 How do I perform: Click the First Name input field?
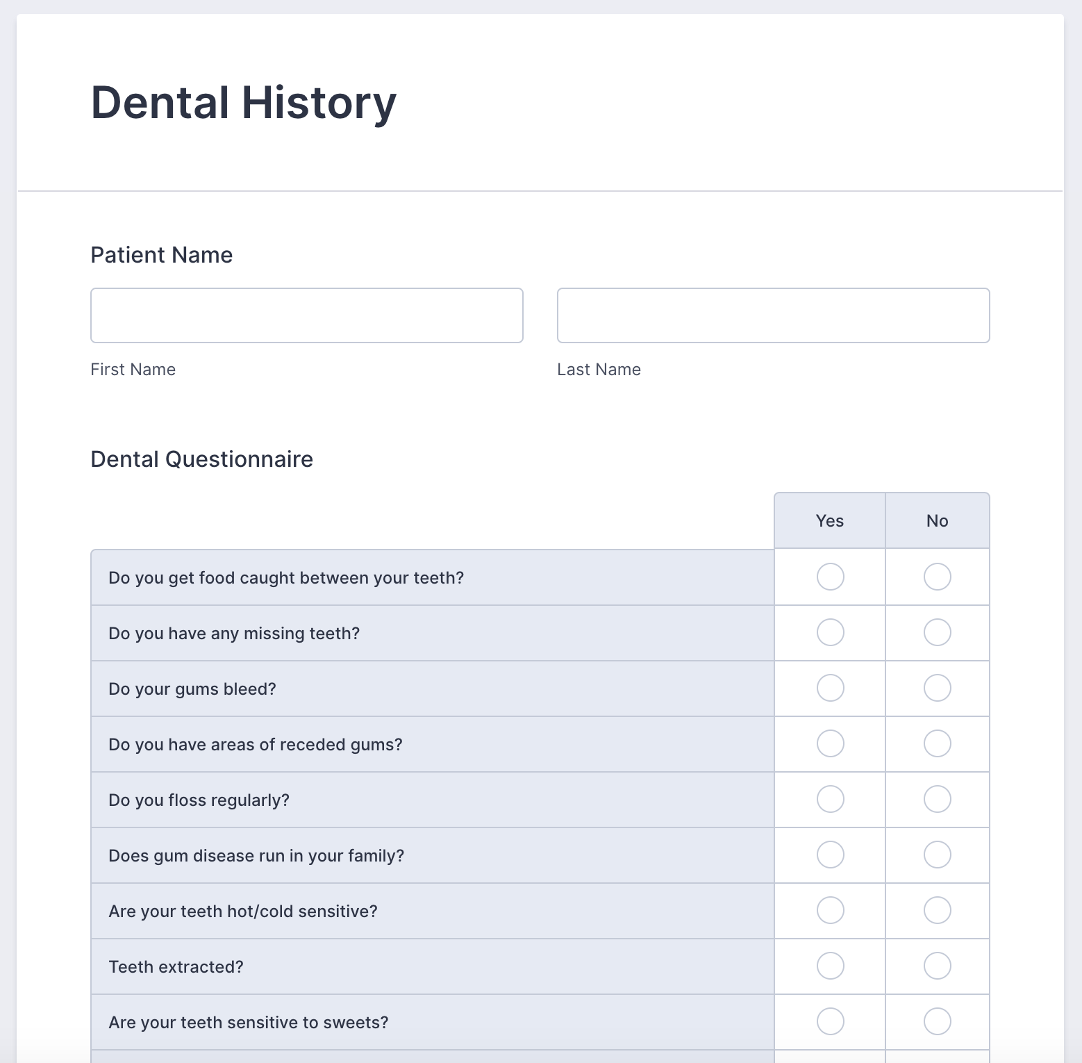(306, 315)
